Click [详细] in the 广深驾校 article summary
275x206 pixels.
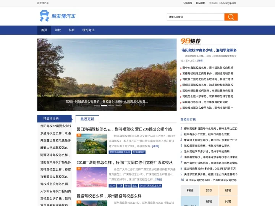click(158, 180)
